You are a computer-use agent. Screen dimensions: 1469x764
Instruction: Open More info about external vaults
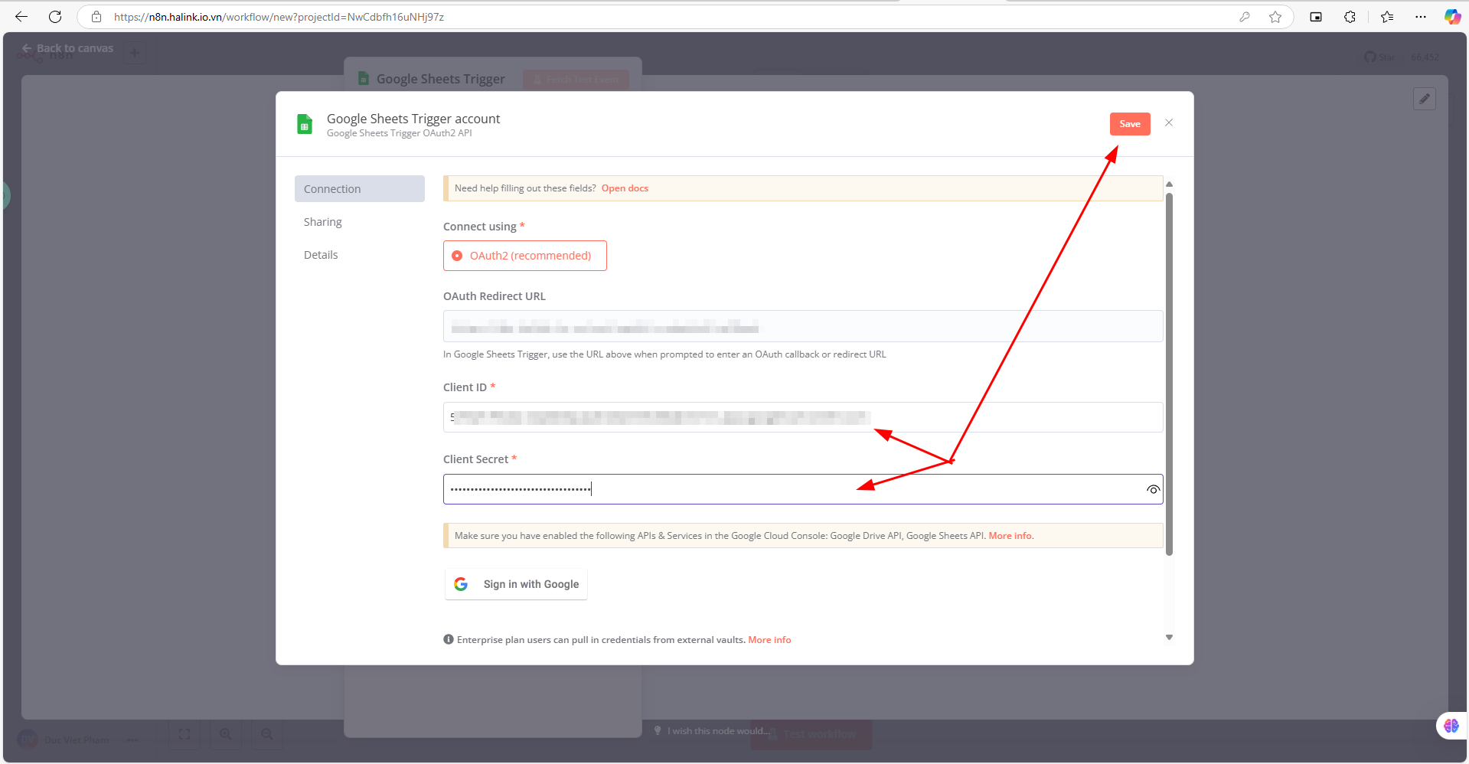pos(769,640)
